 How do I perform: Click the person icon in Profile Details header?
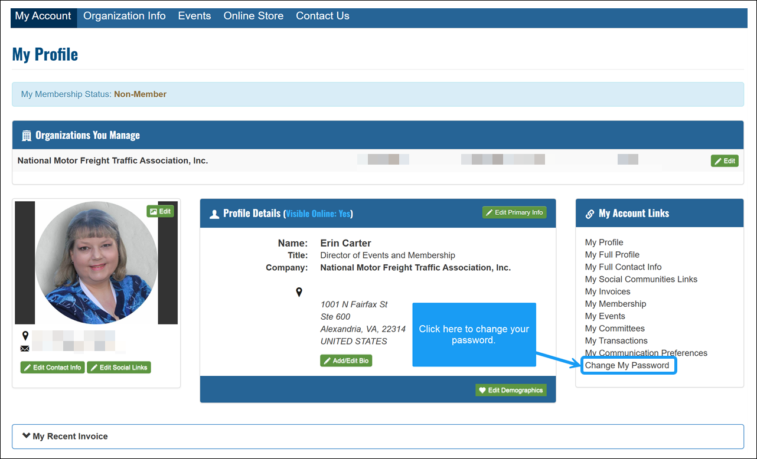tap(214, 214)
